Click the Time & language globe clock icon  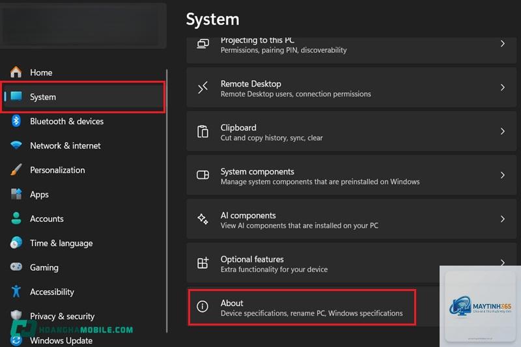tap(16, 243)
